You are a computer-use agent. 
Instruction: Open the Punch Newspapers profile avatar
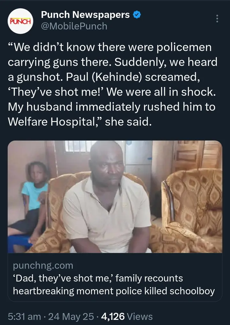tap(20, 21)
